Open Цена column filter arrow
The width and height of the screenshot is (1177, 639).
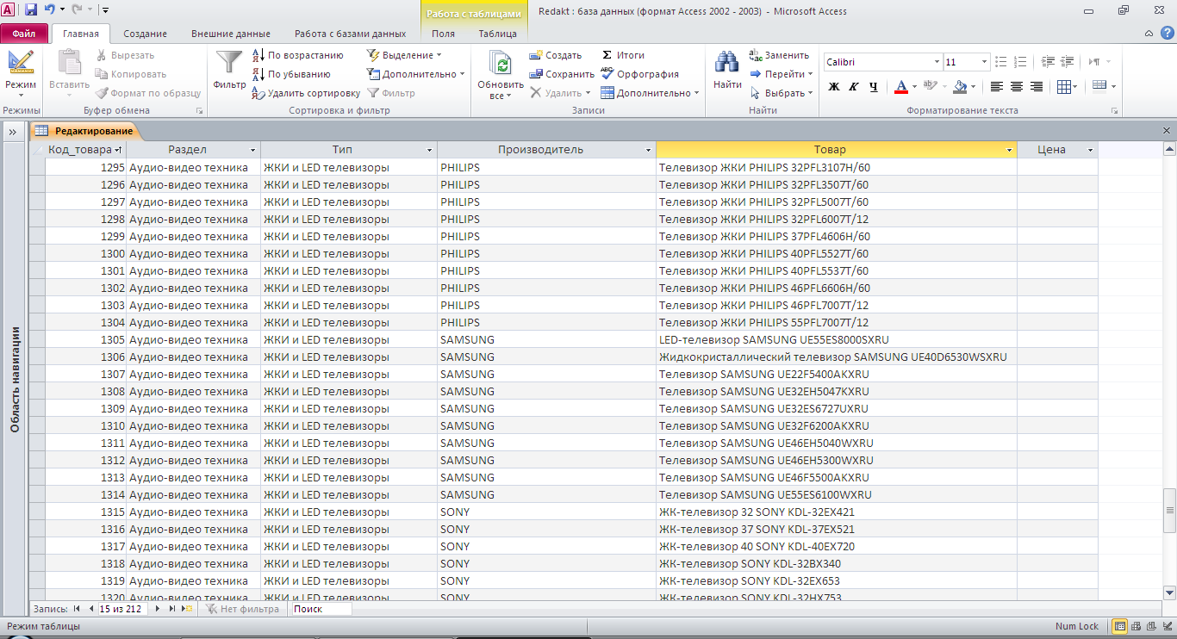(x=1090, y=150)
